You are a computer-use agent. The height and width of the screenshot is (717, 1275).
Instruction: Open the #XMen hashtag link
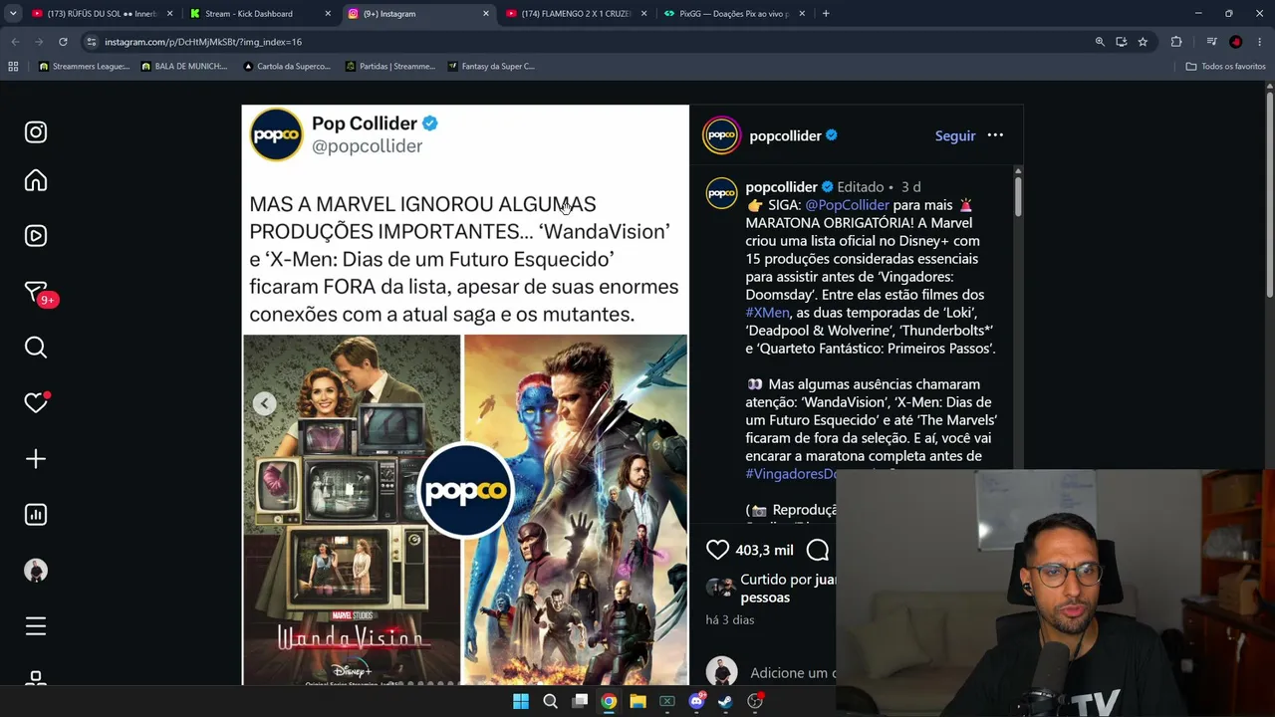pos(767,313)
